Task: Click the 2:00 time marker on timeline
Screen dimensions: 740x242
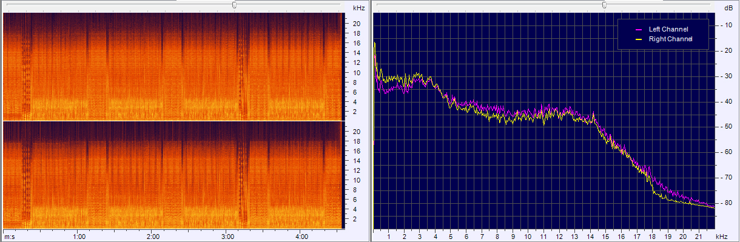Action: pos(153,237)
